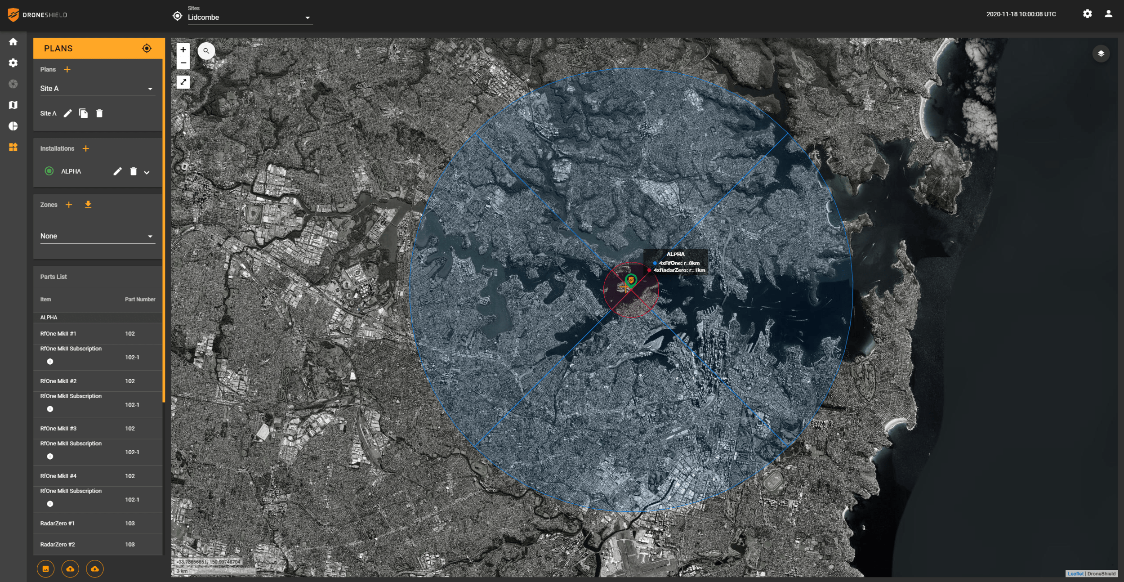
Task: Toggle the RfOne MkII #1 subscription indicator
Action: (x=50, y=362)
